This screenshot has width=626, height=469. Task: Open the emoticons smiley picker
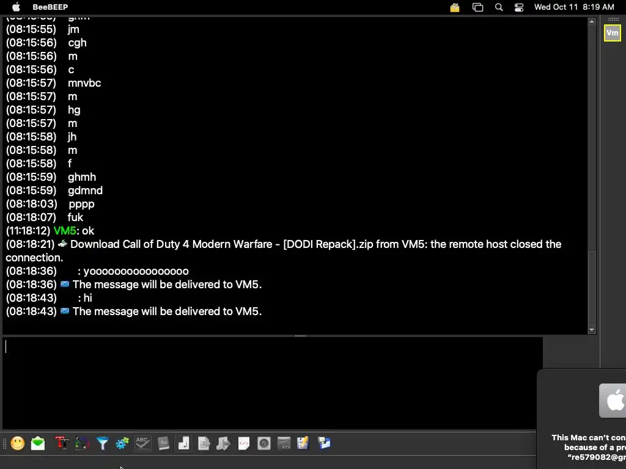point(18,443)
